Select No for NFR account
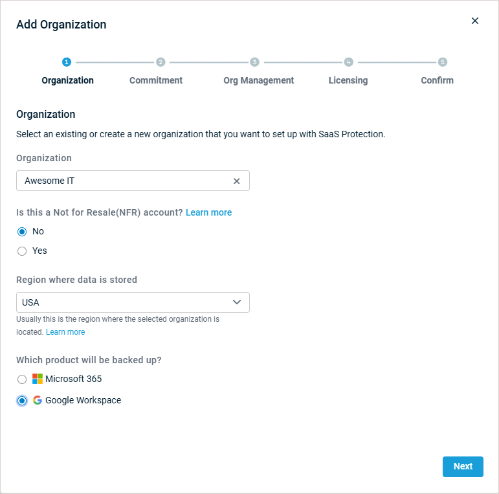499x494 pixels. tap(22, 232)
